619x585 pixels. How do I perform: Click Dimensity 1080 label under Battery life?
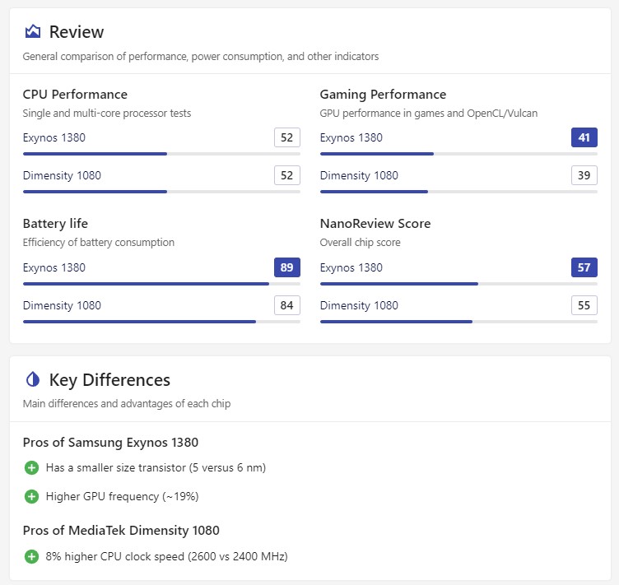tap(62, 306)
